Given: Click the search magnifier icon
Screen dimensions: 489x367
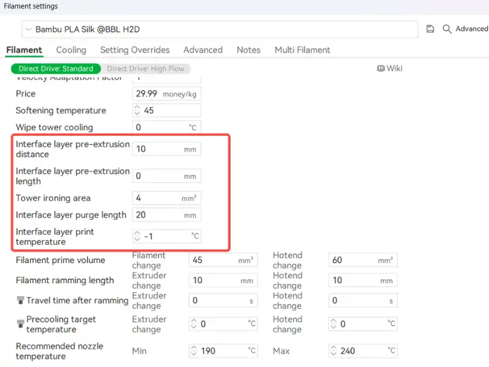Looking at the screenshot, I should pyautogui.click(x=447, y=29).
